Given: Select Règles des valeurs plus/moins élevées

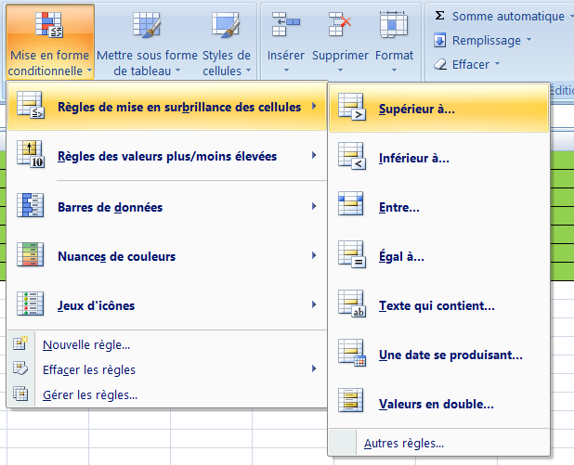Looking at the screenshot, I should [x=167, y=156].
